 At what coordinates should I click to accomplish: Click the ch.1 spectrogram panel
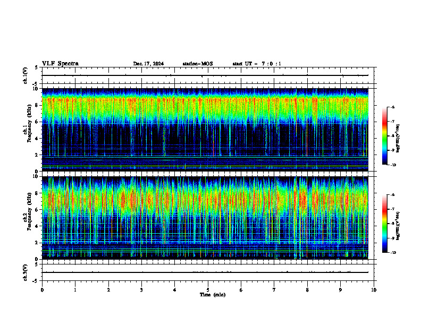pos(205,130)
